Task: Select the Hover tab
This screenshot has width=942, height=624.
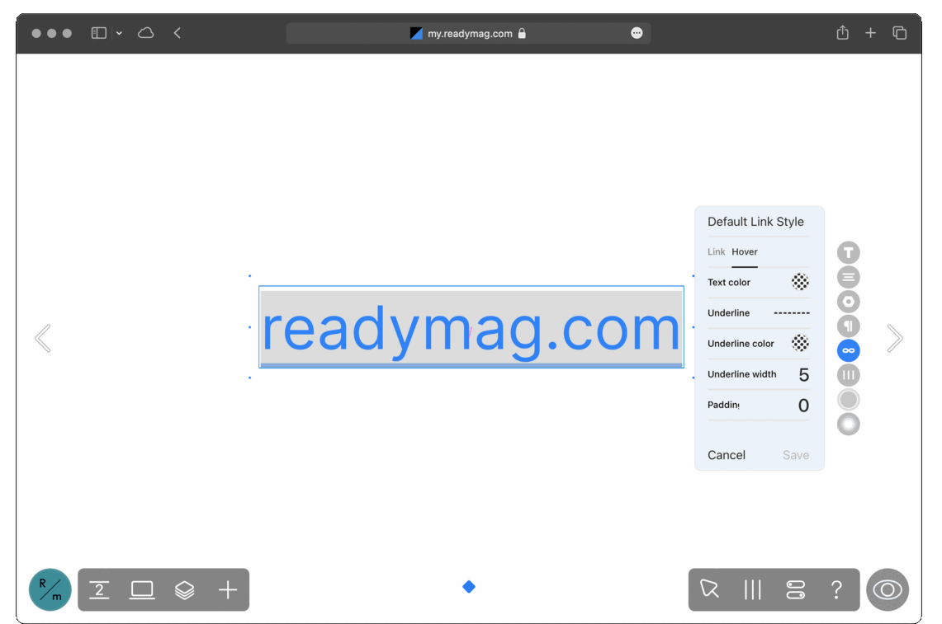Action: [745, 252]
